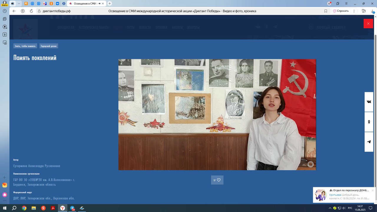Open File Explorer from taskbar

(x=34, y=208)
